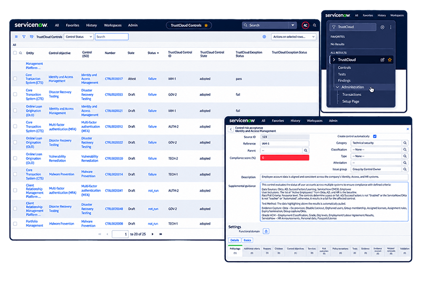Open the list filter funnel icon
421x281 pixels.
pos(24,36)
